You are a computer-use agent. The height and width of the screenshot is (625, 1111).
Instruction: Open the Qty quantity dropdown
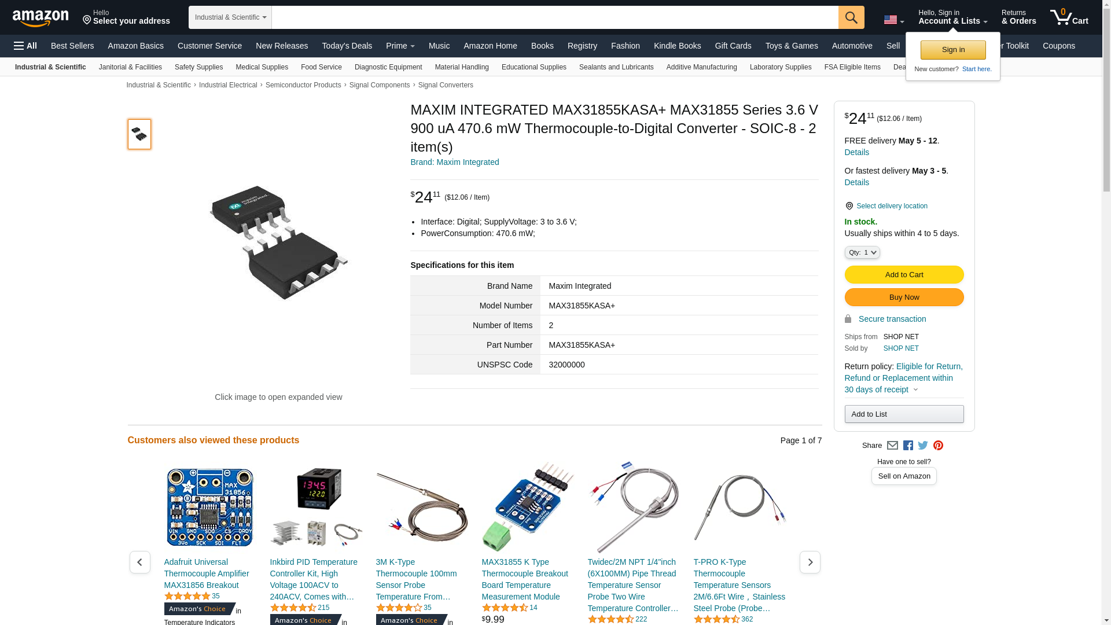pos(862,252)
